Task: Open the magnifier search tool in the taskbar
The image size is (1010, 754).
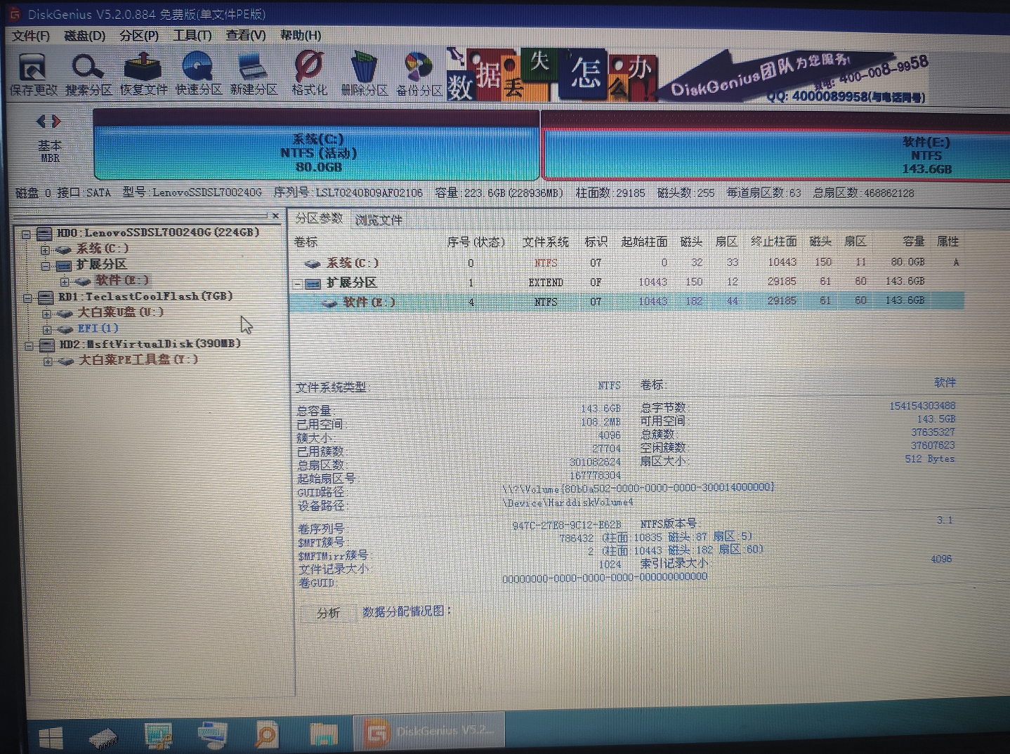Action: (266, 734)
